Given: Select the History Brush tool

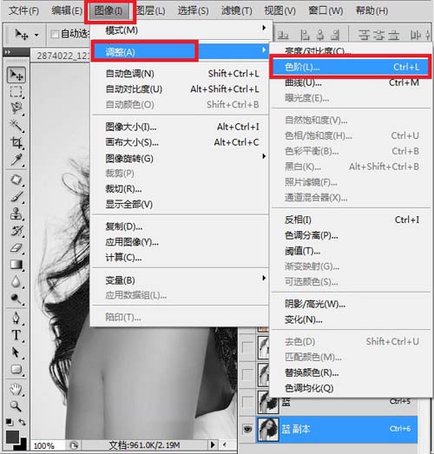Looking at the screenshot, I should (16, 231).
